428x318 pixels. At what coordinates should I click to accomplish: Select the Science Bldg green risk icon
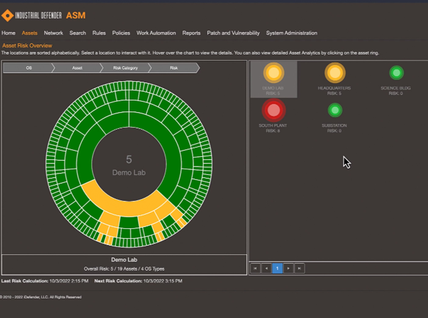396,73
